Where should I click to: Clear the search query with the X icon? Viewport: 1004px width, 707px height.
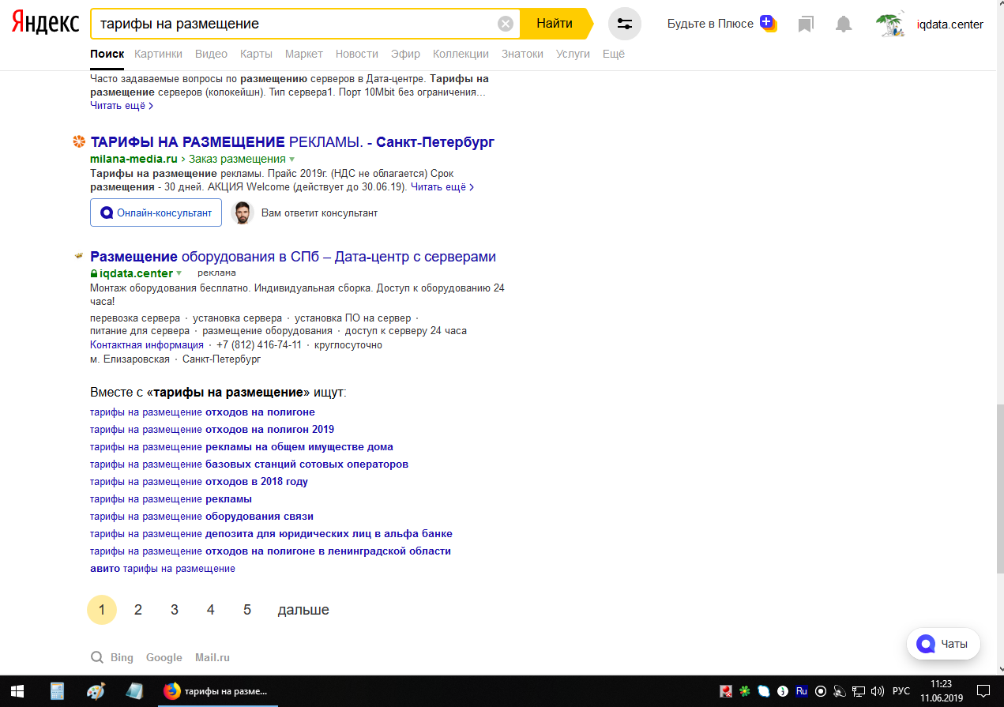pos(506,24)
